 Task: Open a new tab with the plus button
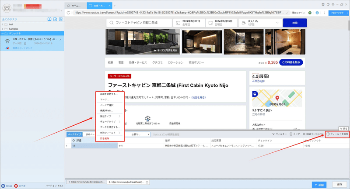click(115, 6)
